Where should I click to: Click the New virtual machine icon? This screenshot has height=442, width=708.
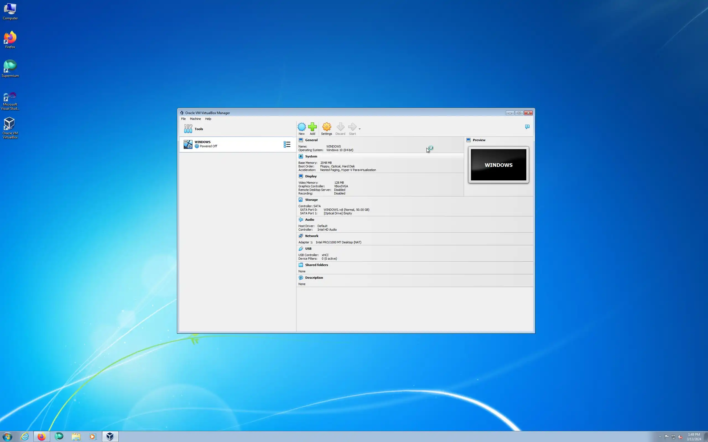pyautogui.click(x=302, y=127)
